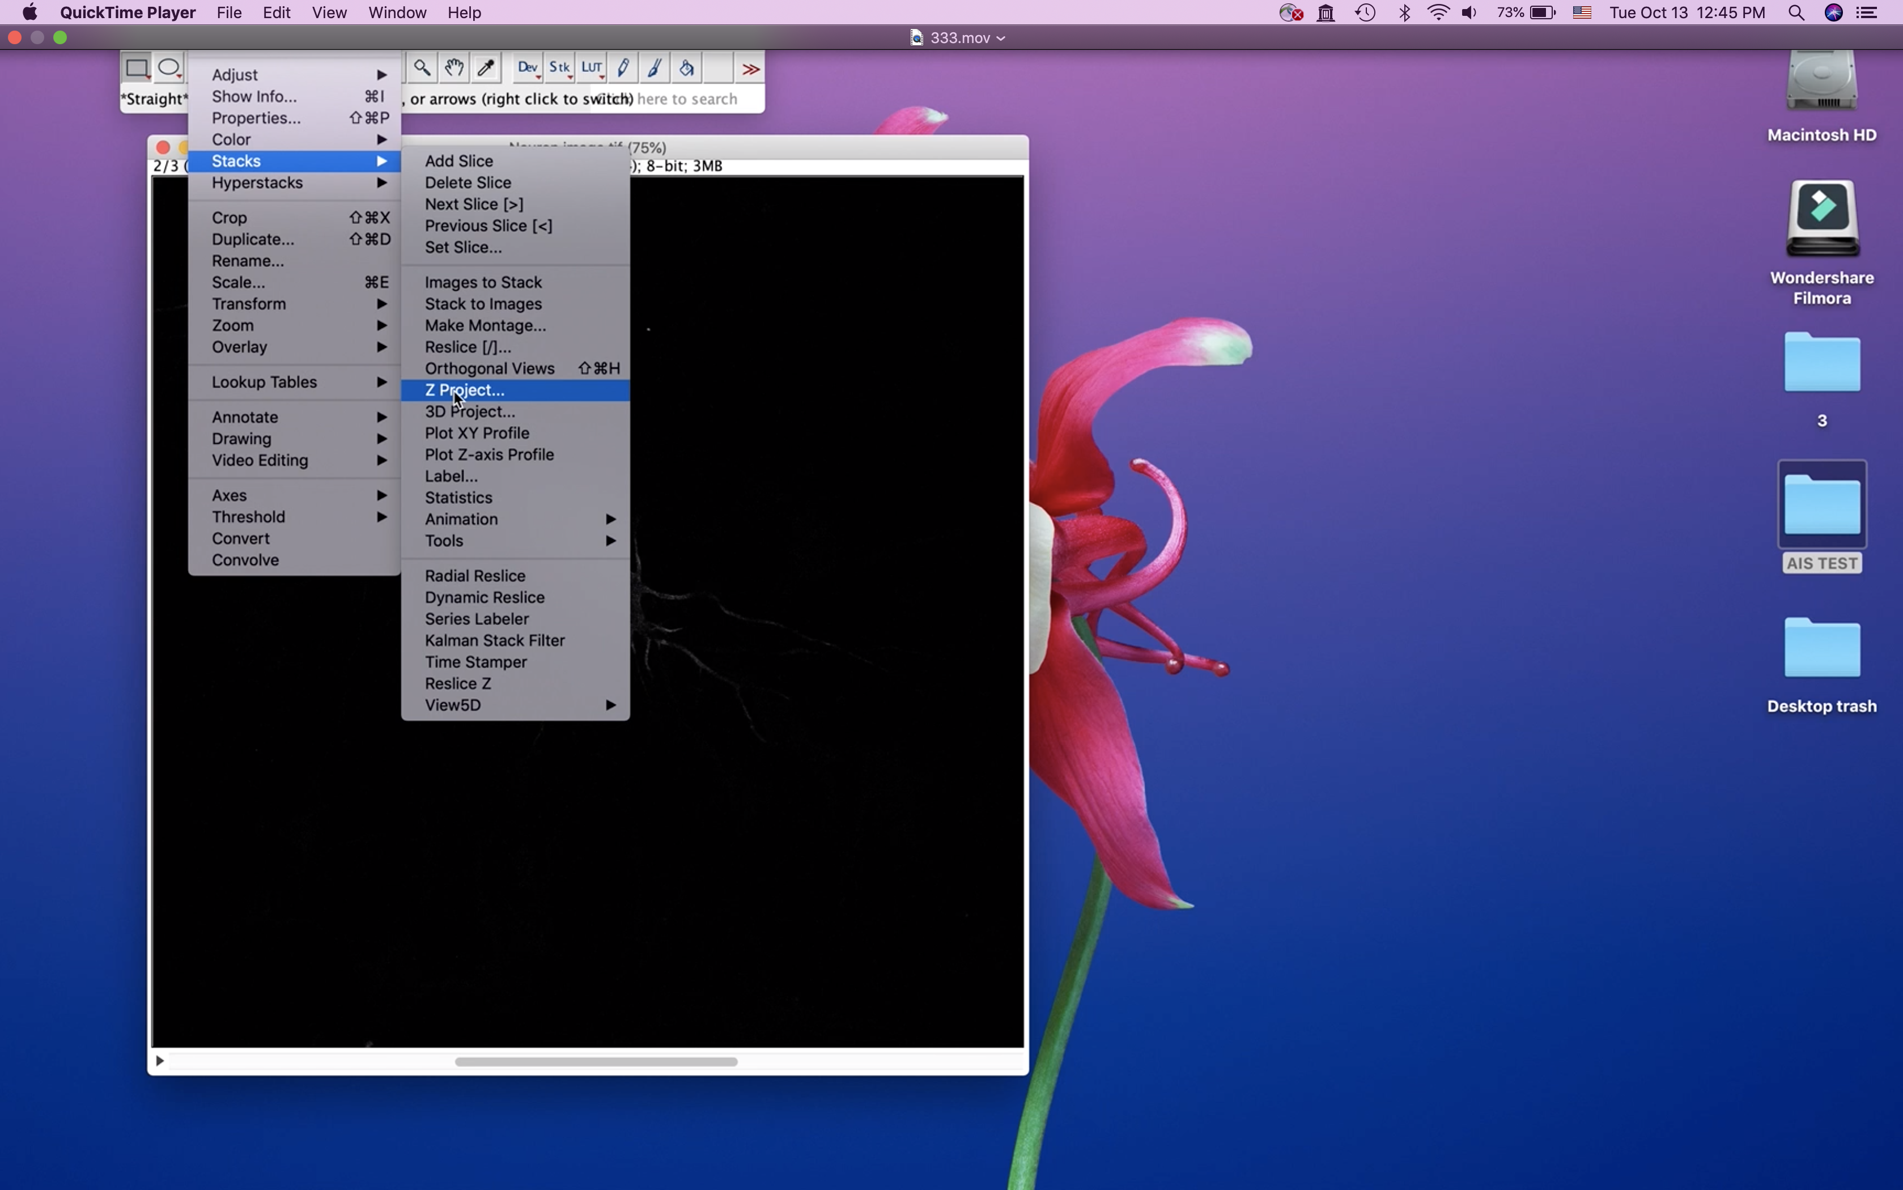1903x1190 pixels.
Task: Select the Magnifying glass zoom tool
Action: (422, 67)
